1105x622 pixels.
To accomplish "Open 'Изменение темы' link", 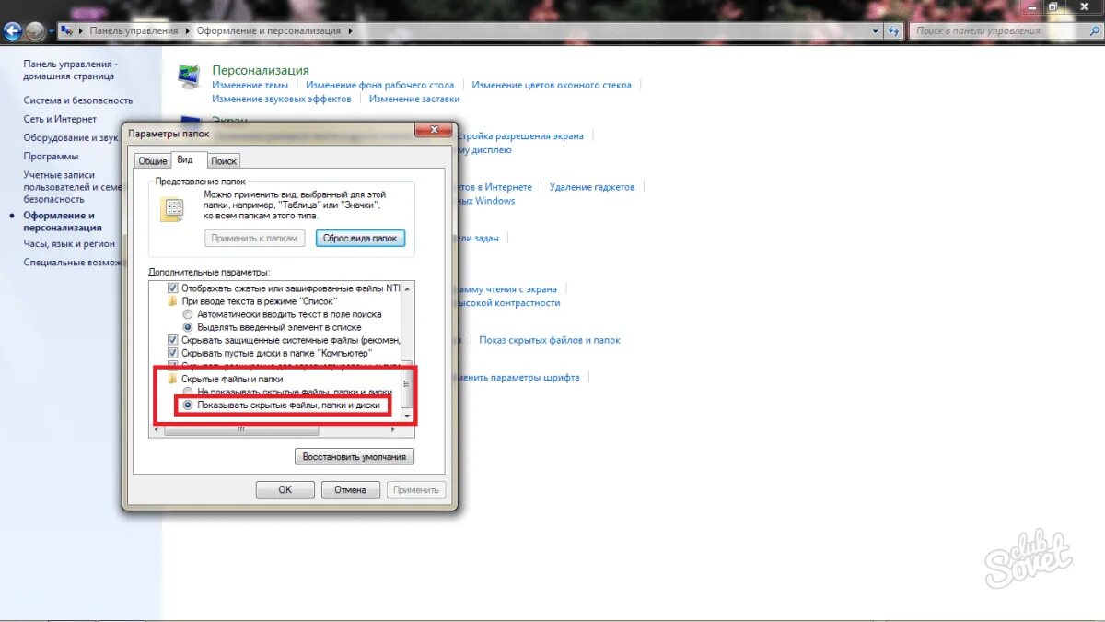I will point(250,85).
